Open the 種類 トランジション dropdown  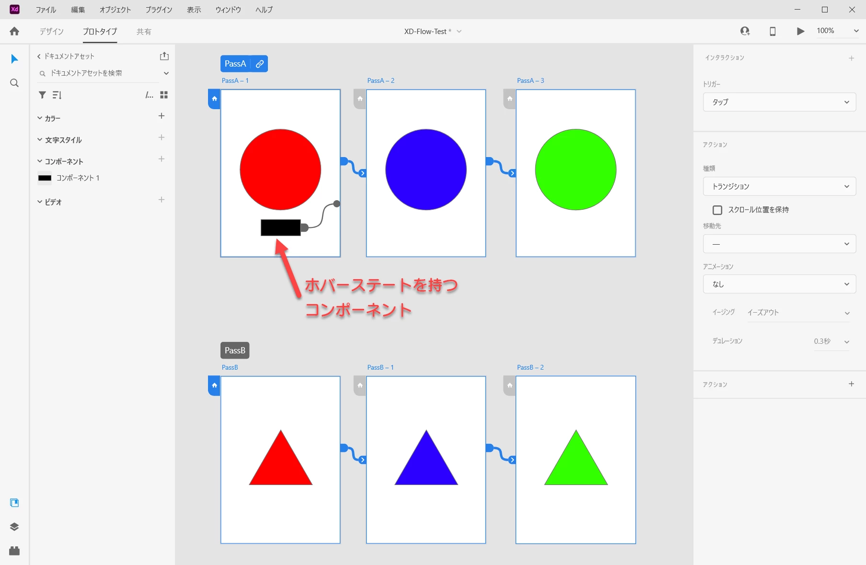pyautogui.click(x=779, y=186)
